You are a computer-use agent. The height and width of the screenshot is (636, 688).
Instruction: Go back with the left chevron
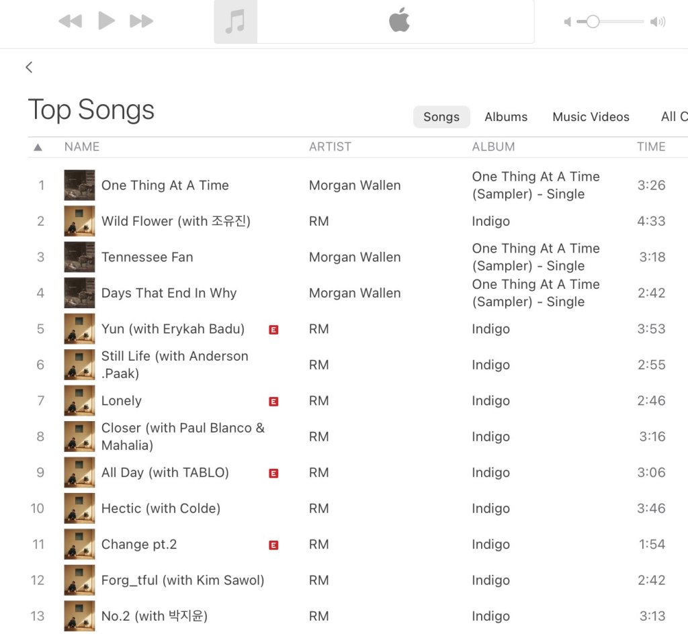(x=29, y=67)
